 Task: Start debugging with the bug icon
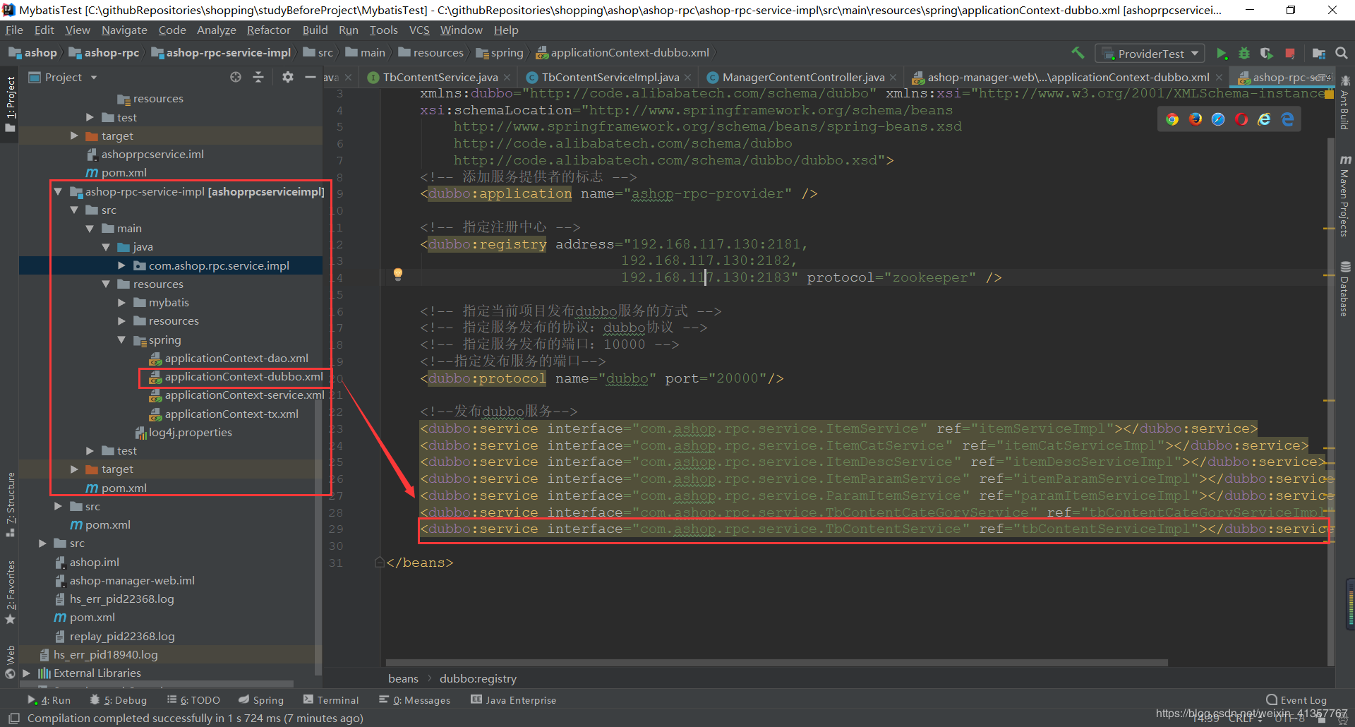coord(1244,54)
